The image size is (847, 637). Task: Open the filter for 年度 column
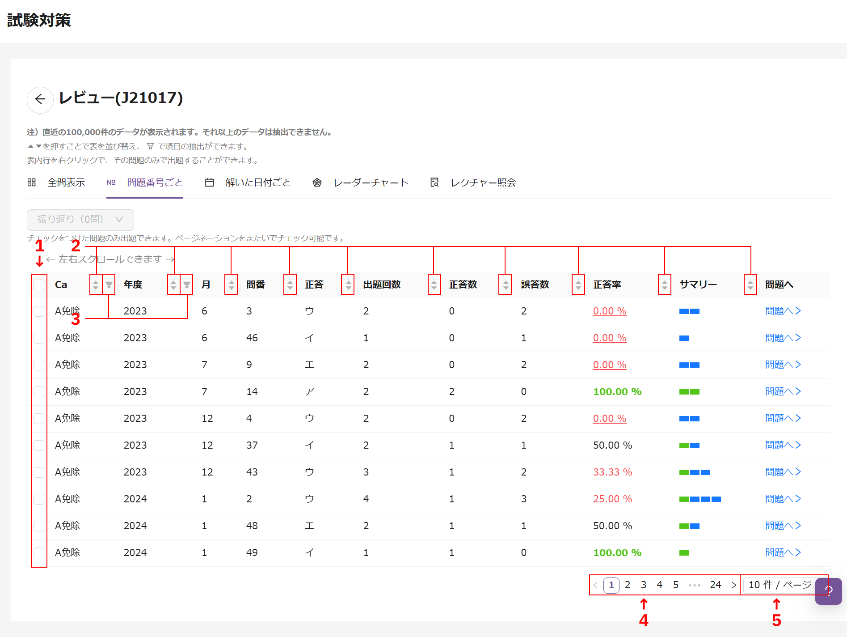point(187,285)
